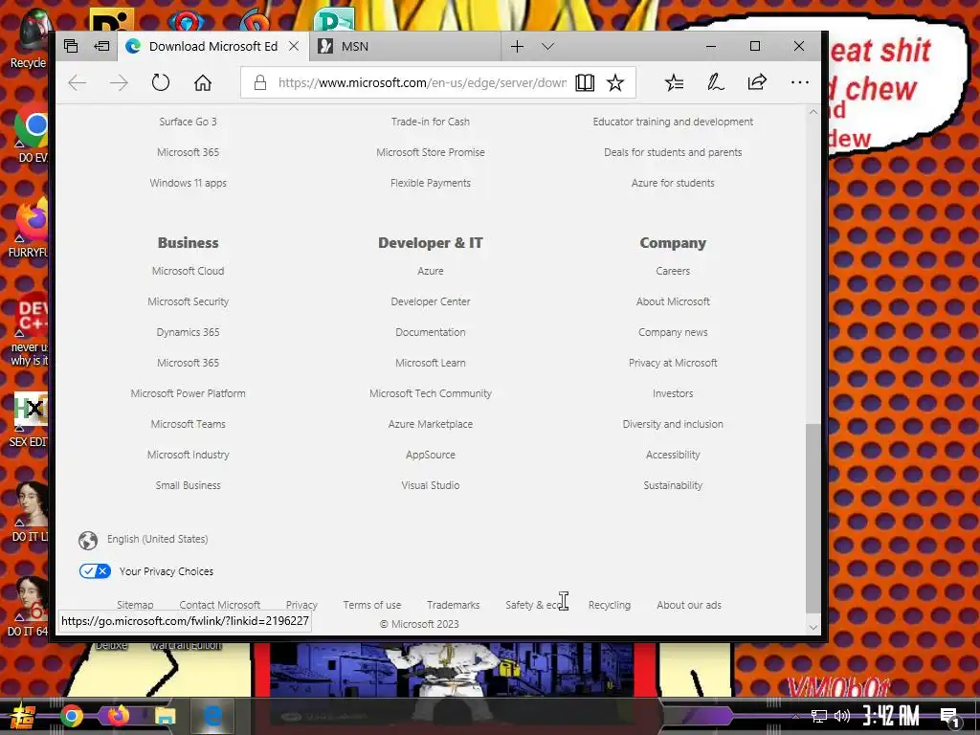Open the Privacy at Microsoft link
980x735 pixels.
click(x=673, y=363)
